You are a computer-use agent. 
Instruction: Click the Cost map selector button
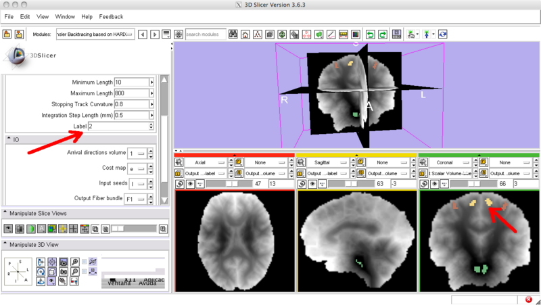coord(137,168)
